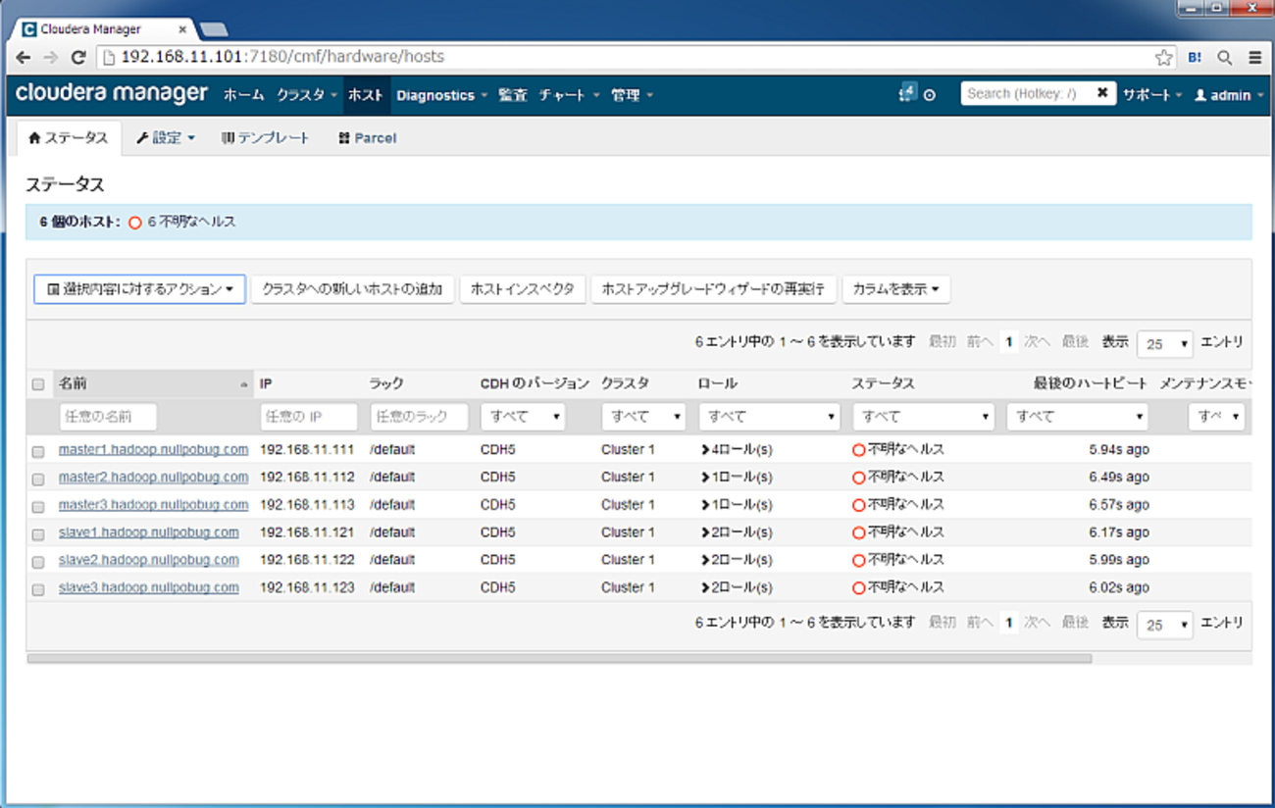
Task: Focus the 任意の IP filter field
Action: coord(308,417)
